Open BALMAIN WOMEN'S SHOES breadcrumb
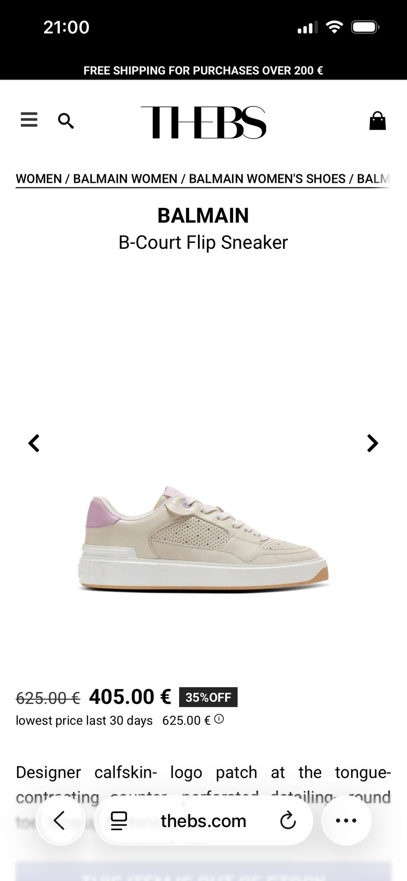 (x=267, y=178)
